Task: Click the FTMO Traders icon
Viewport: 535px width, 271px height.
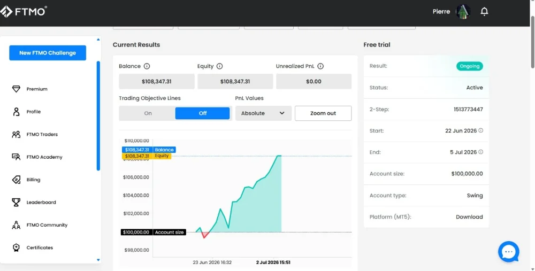Action: point(16,134)
